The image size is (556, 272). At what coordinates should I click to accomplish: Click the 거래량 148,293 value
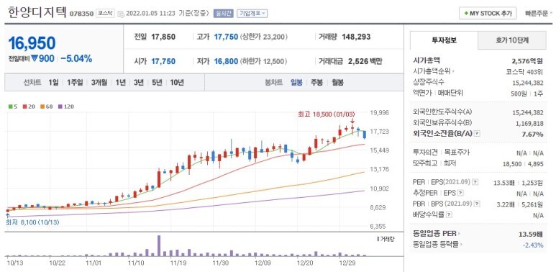click(x=356, y=37)
